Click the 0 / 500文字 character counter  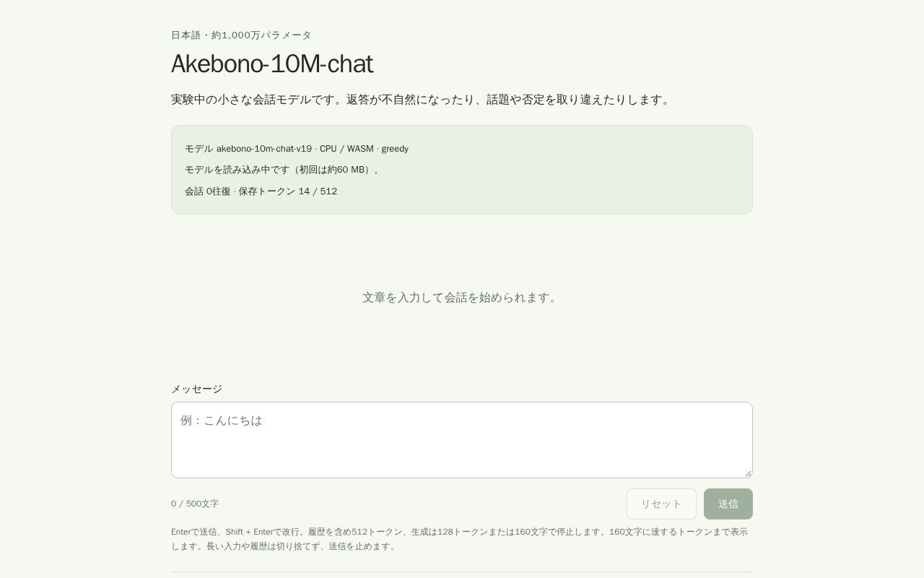[195, 504]
